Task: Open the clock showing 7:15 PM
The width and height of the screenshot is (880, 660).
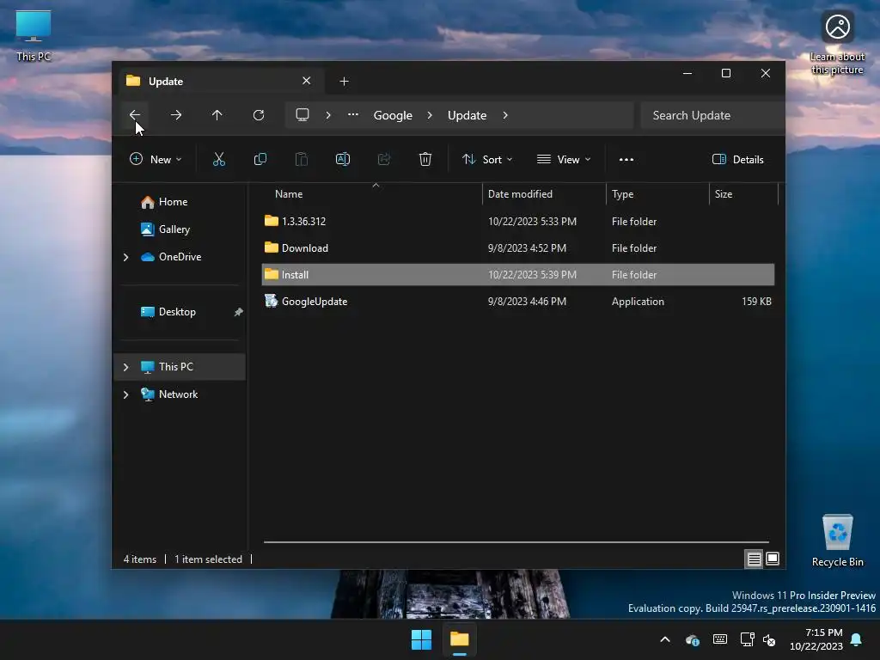Action: click(x=816, y=639)
